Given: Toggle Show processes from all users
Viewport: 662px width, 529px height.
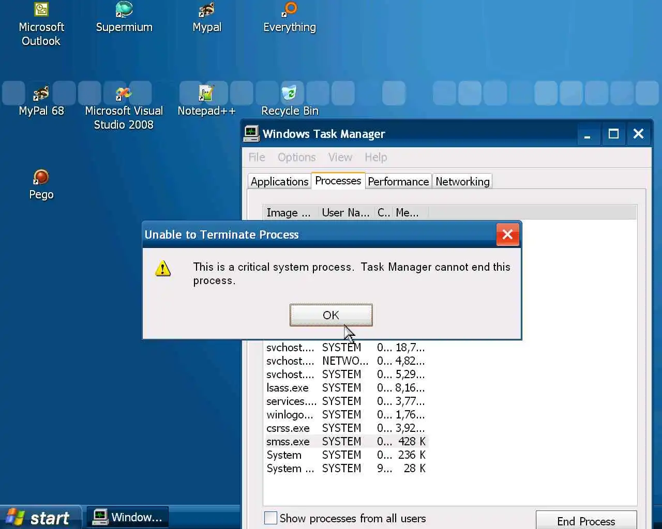Looking at the screenshot, I should (345, 518).
